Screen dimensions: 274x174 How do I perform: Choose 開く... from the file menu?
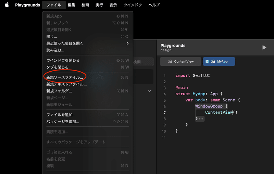pos(88,37)
